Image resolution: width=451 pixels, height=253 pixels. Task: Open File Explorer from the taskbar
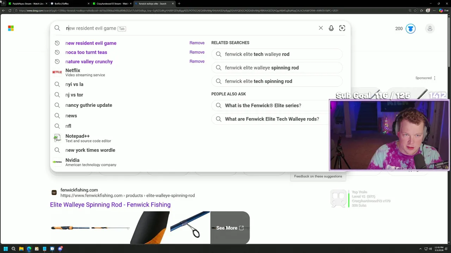click(21, 249)
